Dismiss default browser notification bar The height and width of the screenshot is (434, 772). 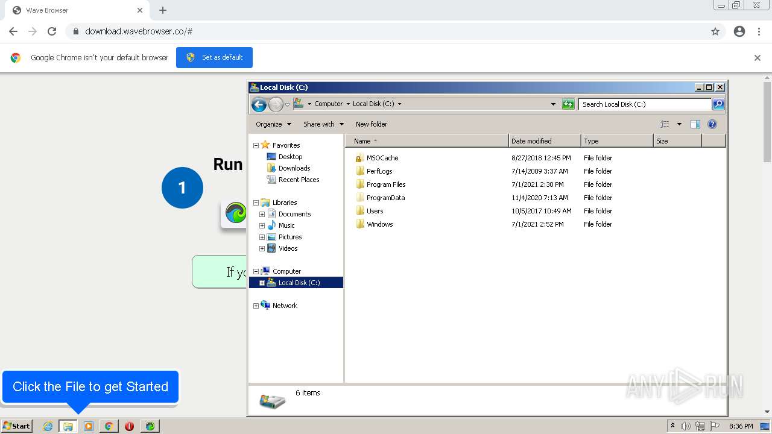758,58
